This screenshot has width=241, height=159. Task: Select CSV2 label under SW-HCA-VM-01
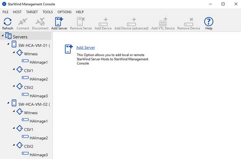28,88
